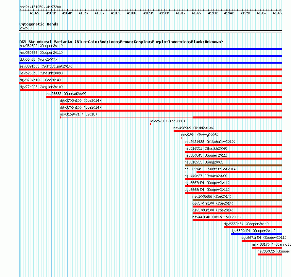Click the dgv6671n54 (Cooper2011) label

(x=264, y=238)
